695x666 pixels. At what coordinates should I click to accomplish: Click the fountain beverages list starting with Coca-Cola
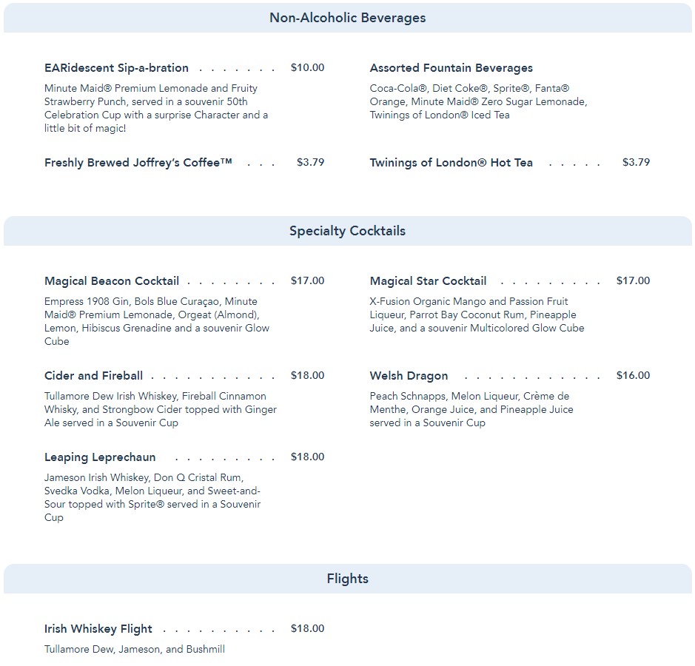[478, 101]
